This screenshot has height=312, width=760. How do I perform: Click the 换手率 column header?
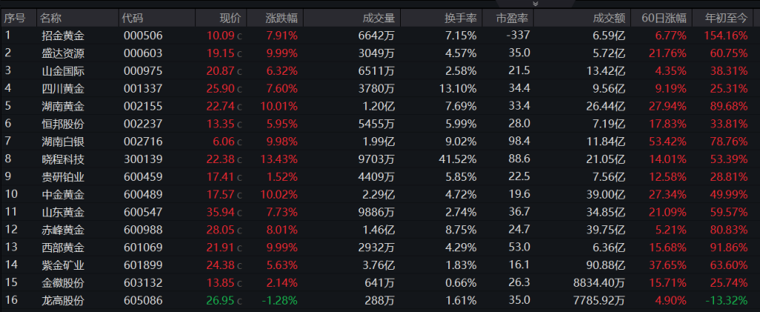pos(461,19)
